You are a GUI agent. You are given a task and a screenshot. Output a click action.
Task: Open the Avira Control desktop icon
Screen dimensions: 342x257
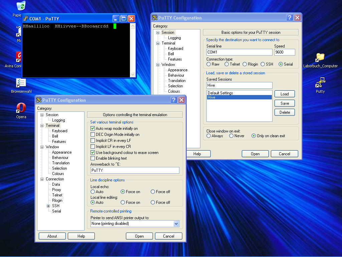[x=19, y=57]
